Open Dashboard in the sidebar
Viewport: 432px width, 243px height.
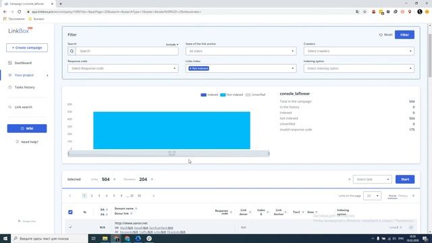pos(23,63)
